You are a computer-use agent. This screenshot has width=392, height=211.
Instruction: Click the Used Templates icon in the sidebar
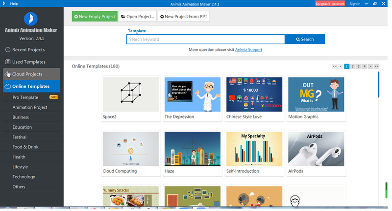click(x=8, y=62)
